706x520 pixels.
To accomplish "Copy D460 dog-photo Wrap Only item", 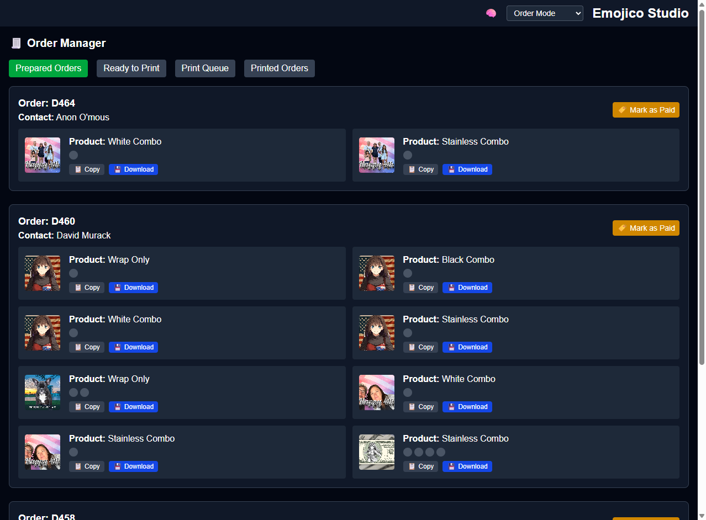I will pos(87,407).
